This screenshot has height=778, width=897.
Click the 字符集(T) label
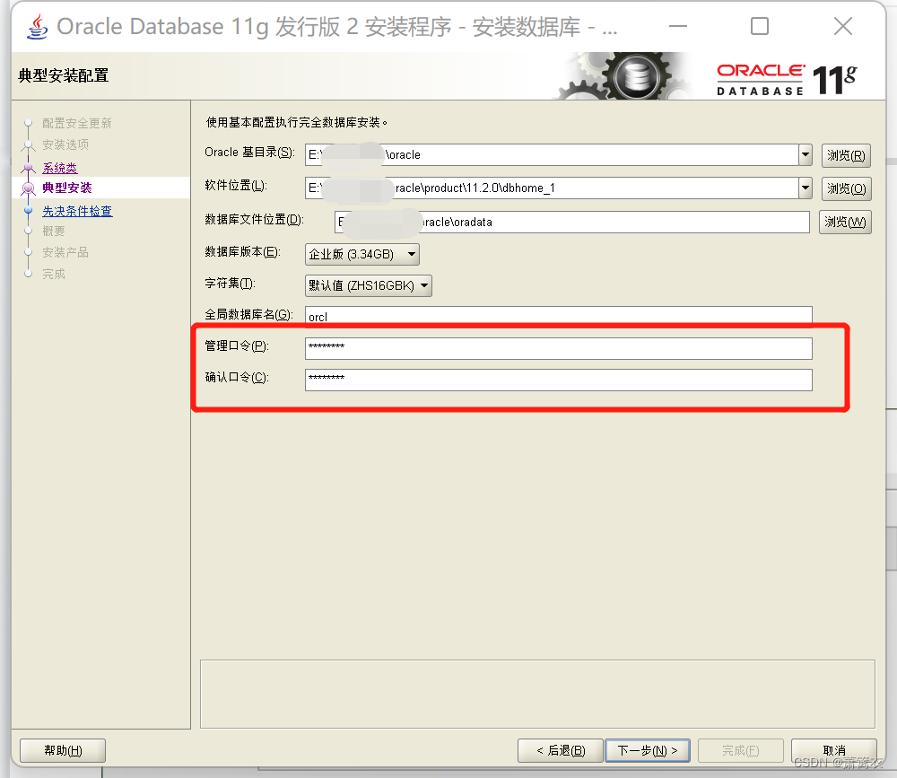[x=230, y=284]
